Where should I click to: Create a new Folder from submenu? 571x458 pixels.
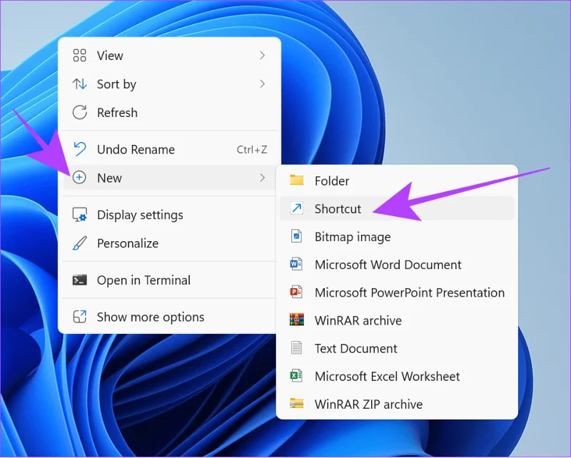tap(397, 180)
